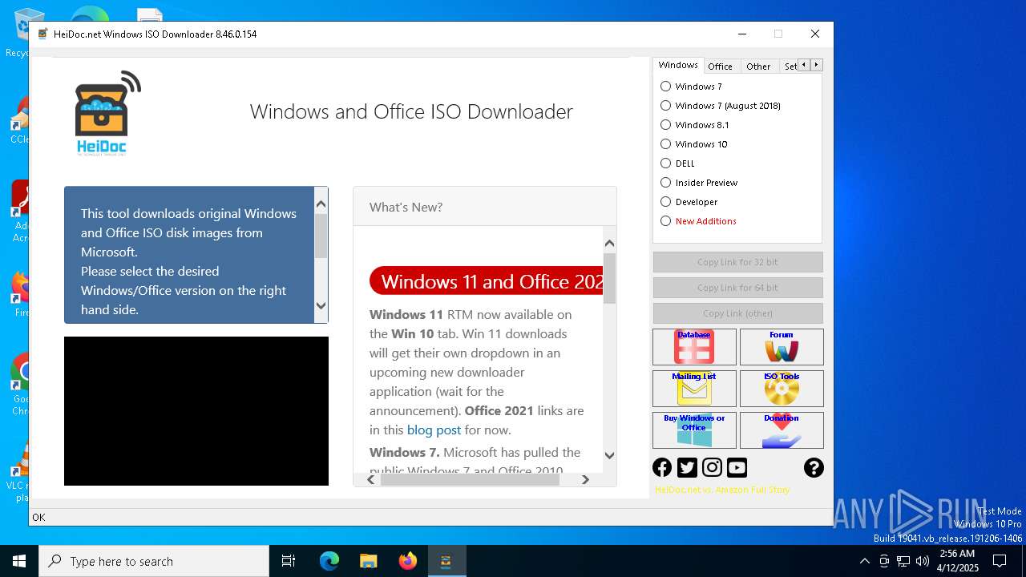The image size is (1026, 577).
Task: Select the Insider Preview radio button
Action: (x=665, y=182)
